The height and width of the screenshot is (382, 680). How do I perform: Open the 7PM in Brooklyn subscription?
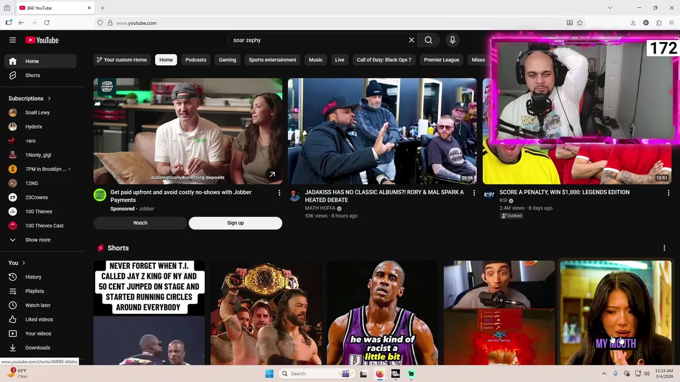[x=40, y=169]
